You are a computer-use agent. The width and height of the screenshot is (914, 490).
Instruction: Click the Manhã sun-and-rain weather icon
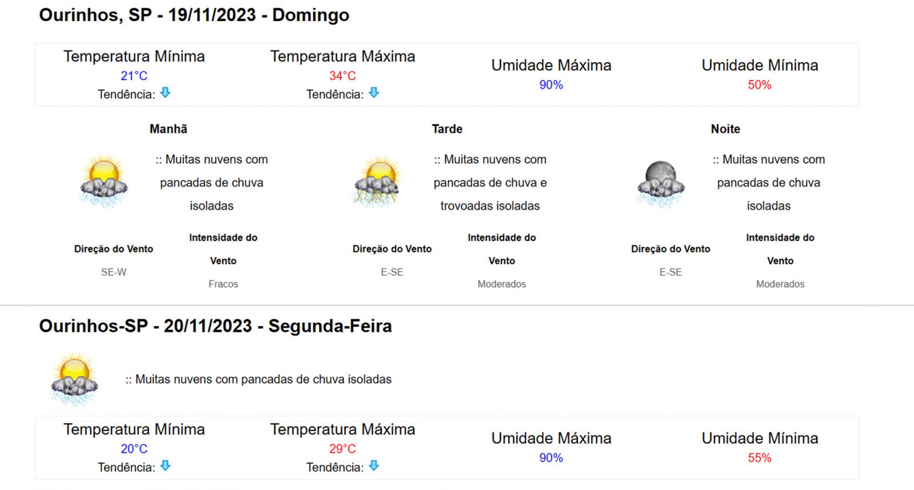pyautogui.click(x=103, y=181)
